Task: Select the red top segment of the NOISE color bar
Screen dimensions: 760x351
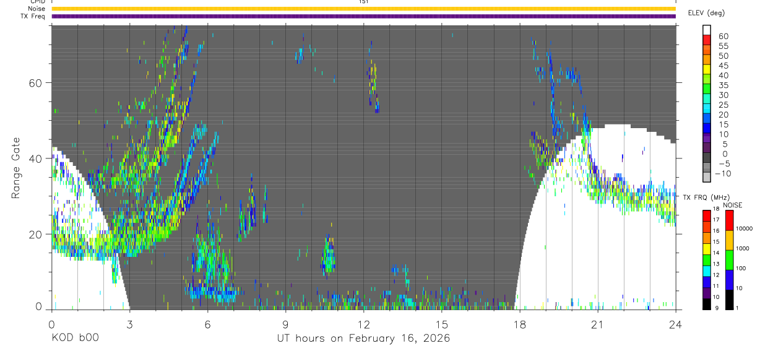Action: (730, 220)
